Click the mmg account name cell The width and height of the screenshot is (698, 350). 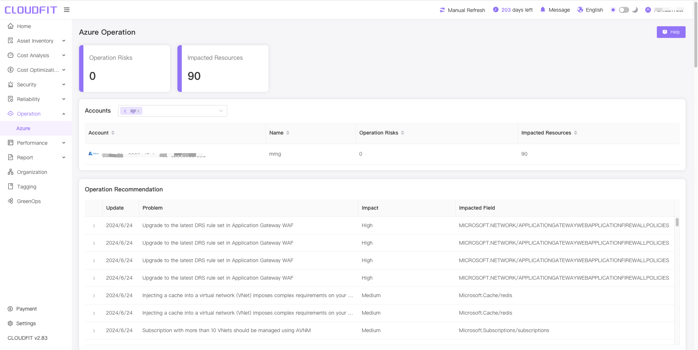point(275,154)
